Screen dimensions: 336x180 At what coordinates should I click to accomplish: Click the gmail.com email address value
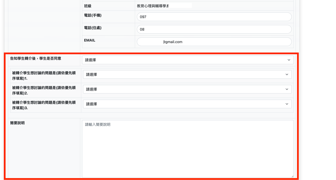pyautogui.click(x=173, y=42)
